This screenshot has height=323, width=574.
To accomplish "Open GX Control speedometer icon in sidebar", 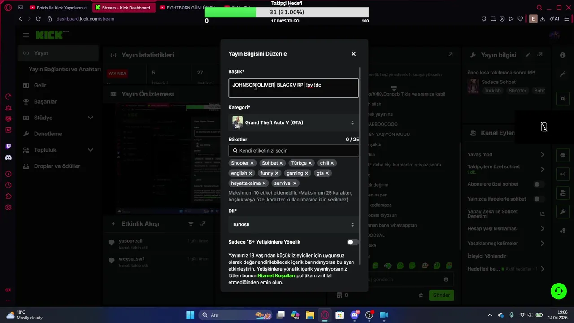I will pyautogui.click(x=8, y=96).
